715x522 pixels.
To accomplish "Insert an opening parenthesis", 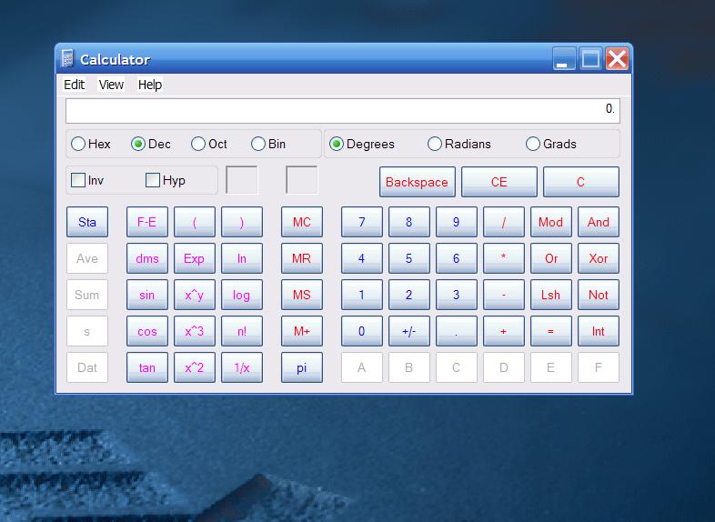I will pyautogui.click(x=195, y=222).
